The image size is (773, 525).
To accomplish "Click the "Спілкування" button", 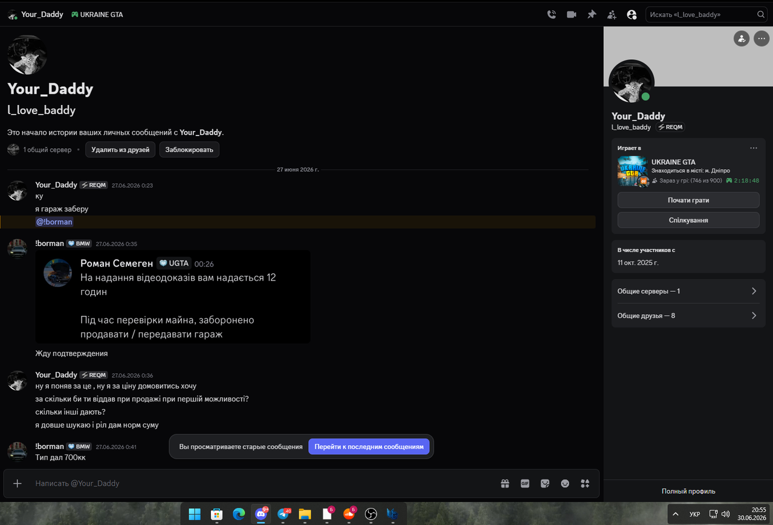I will 688,220.
